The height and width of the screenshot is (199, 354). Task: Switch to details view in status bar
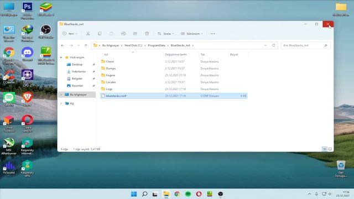(x=325, y=149)
